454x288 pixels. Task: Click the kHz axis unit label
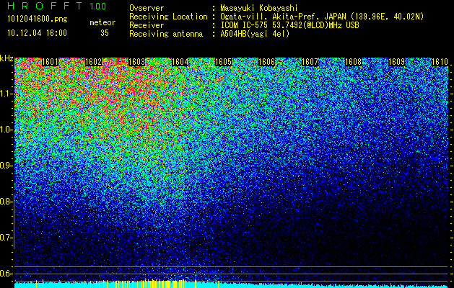[x=6, y=58]
